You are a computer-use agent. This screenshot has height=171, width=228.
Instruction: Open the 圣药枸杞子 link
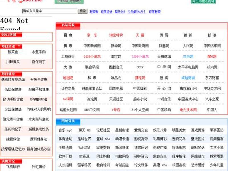coord(13,129)
